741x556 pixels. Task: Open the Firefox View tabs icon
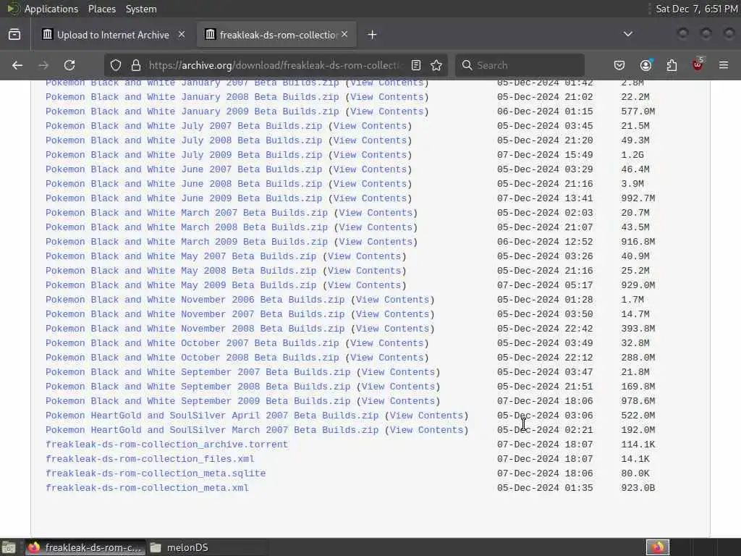point(14,35)
